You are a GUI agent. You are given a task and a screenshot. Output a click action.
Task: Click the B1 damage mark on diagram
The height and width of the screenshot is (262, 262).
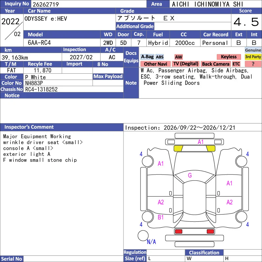[160, 217]
